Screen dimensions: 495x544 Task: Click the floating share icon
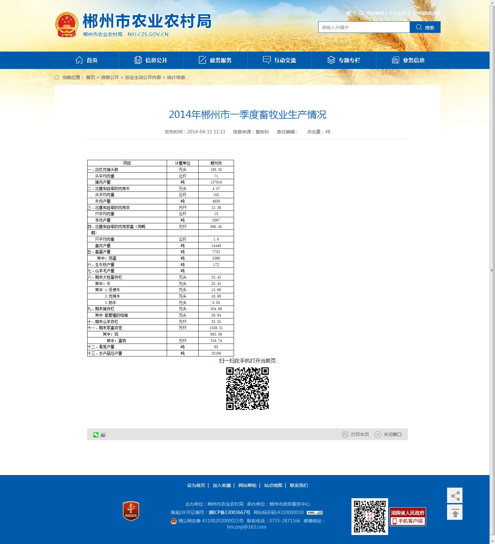(455, 495)
